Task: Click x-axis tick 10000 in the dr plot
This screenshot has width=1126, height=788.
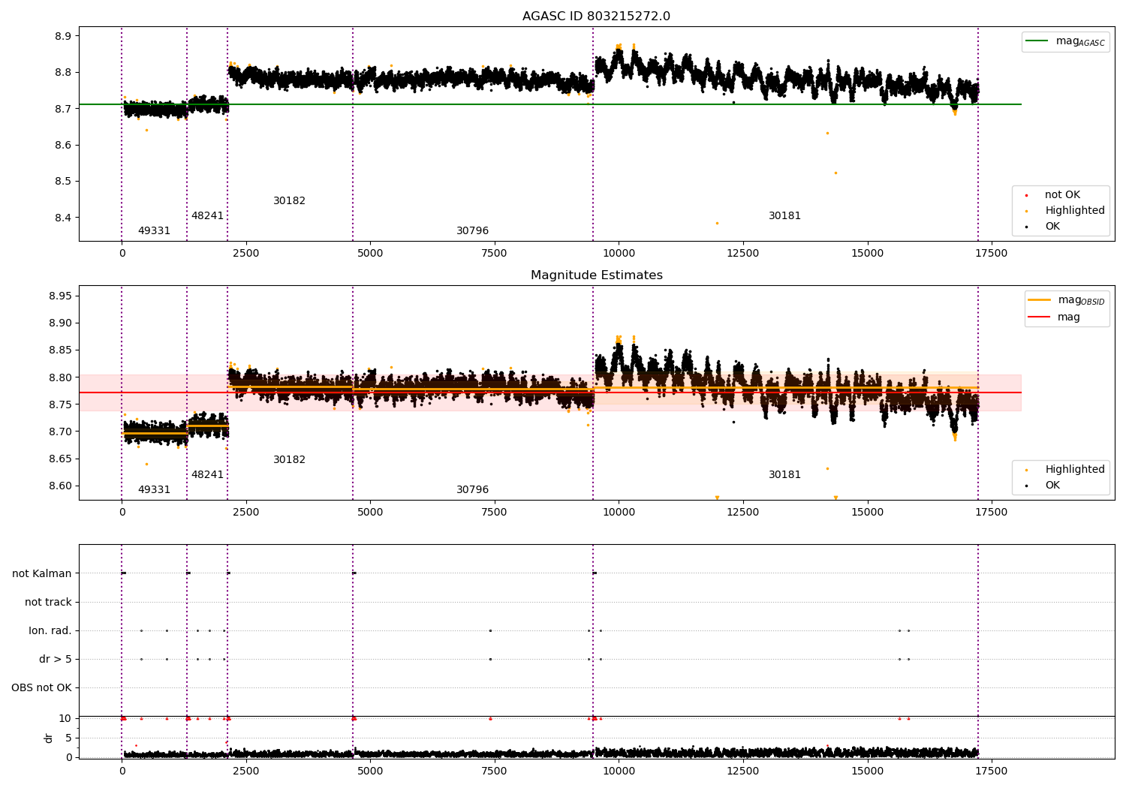Action: (x=619, y=771)
